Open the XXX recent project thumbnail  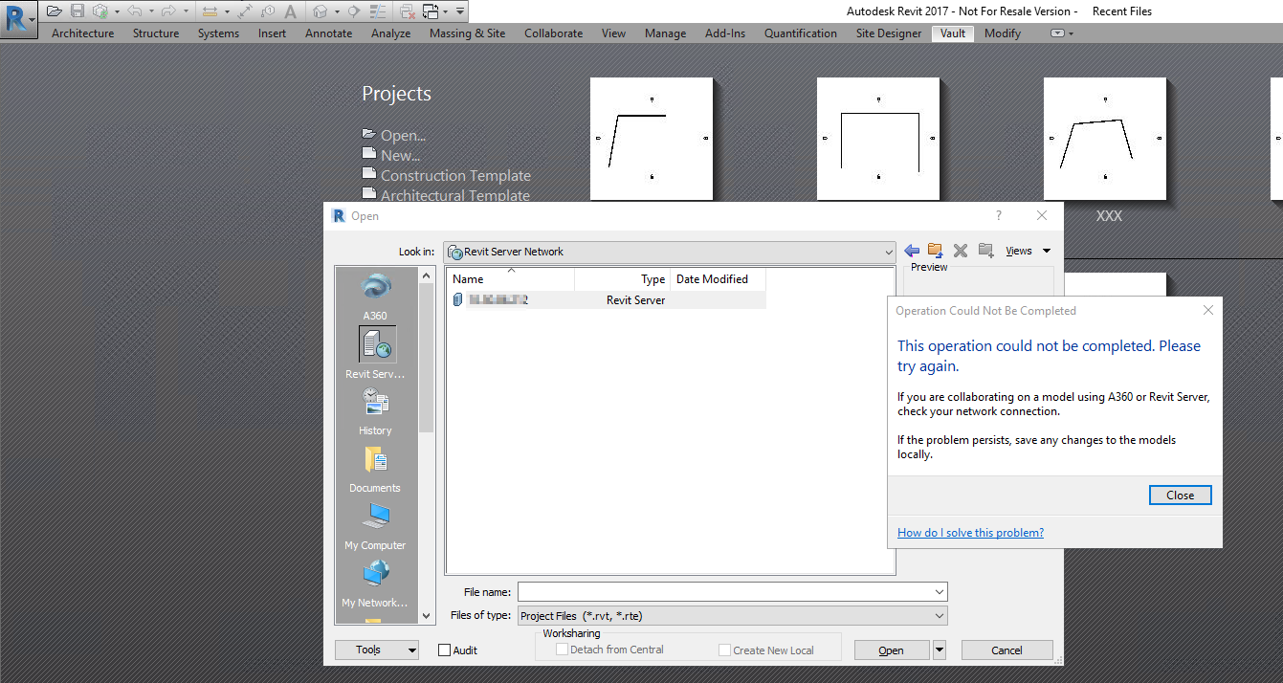1105,139
